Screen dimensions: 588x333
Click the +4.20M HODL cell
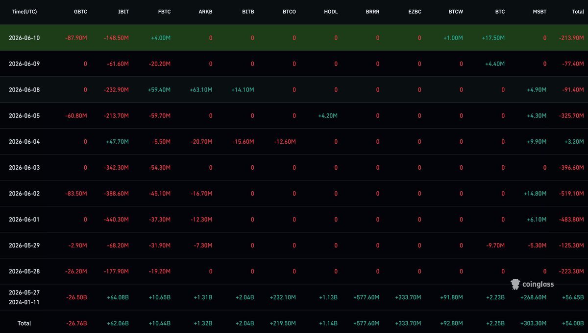327,115
